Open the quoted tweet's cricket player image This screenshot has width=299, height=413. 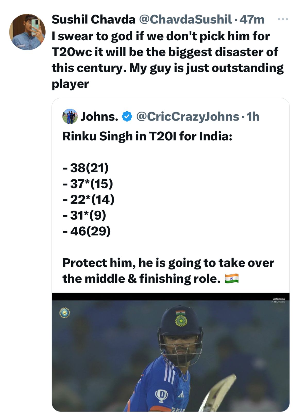170,356
